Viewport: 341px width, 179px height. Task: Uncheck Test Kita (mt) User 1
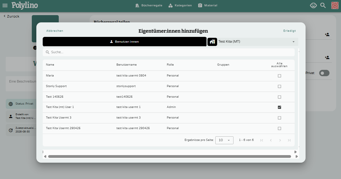click(x=280, y=107)
